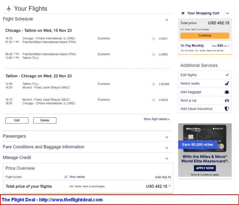Click Total price of your flights amount
The image size is (239, 205).
click(157, 186)
